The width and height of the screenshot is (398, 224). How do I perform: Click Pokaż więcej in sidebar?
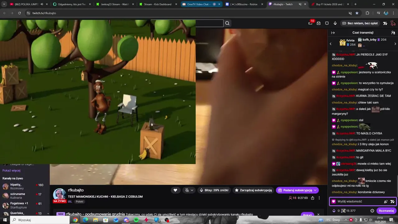(12, 170)
